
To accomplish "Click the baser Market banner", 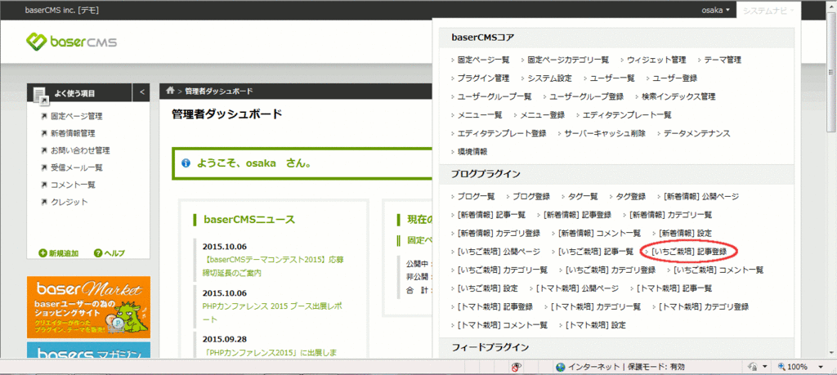I will [88, 307].
